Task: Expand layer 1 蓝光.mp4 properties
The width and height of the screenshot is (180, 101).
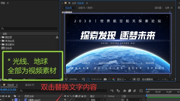Action: point(13,100)
